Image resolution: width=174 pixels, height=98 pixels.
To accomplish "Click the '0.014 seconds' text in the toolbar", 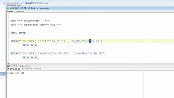I will (x=44, y=8).
